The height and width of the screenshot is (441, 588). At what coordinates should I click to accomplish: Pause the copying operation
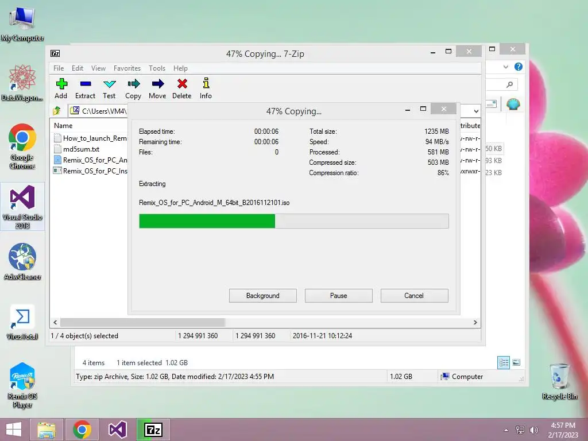coord(339,296)
